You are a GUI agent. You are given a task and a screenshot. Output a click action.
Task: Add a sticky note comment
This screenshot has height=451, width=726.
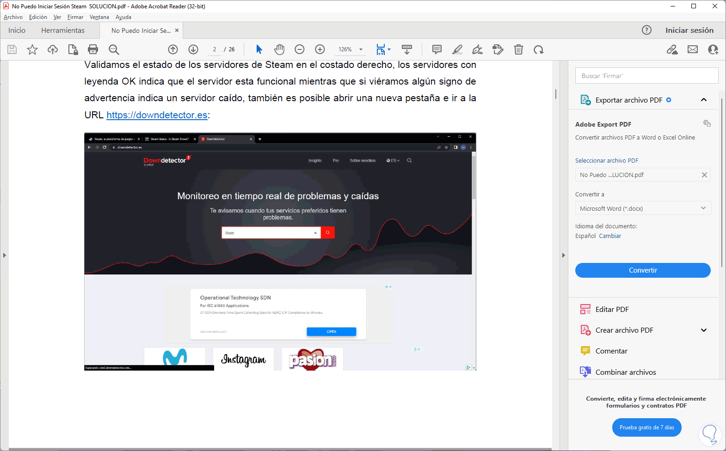pos(437,49)
